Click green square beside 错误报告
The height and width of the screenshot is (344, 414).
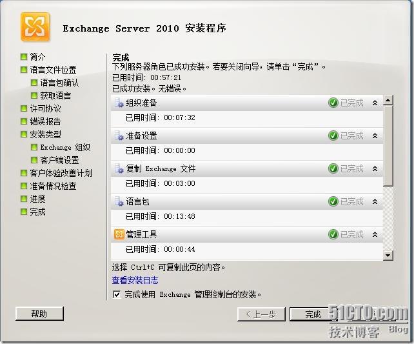point(24,121)
